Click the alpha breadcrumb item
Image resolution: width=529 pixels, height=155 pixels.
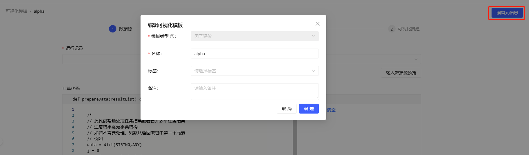pos(39,11)
